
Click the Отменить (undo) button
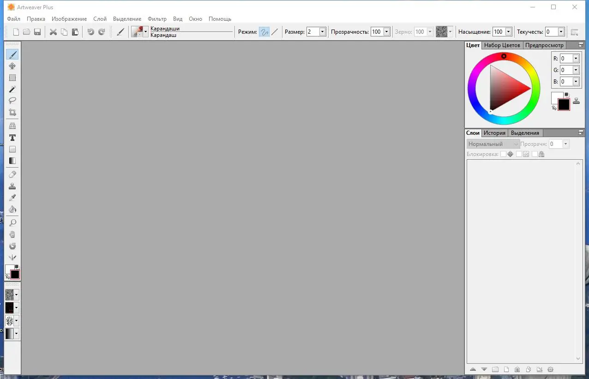click(91, 32)
